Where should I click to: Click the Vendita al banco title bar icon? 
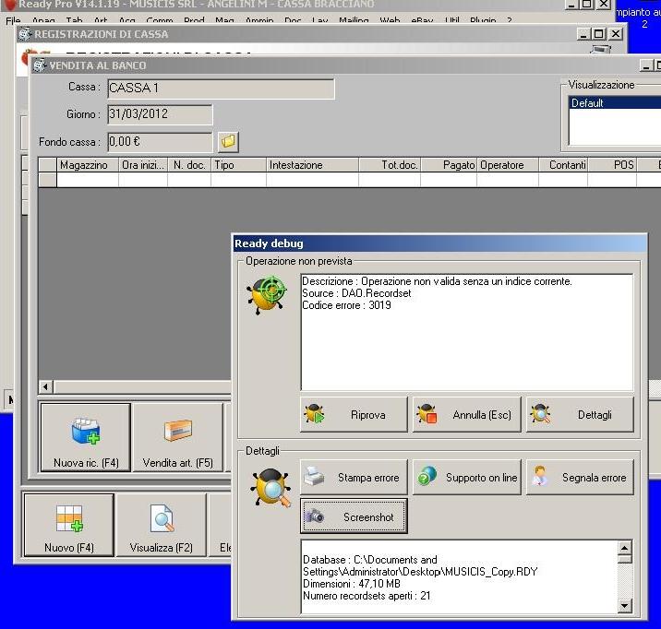click(40, 65)
